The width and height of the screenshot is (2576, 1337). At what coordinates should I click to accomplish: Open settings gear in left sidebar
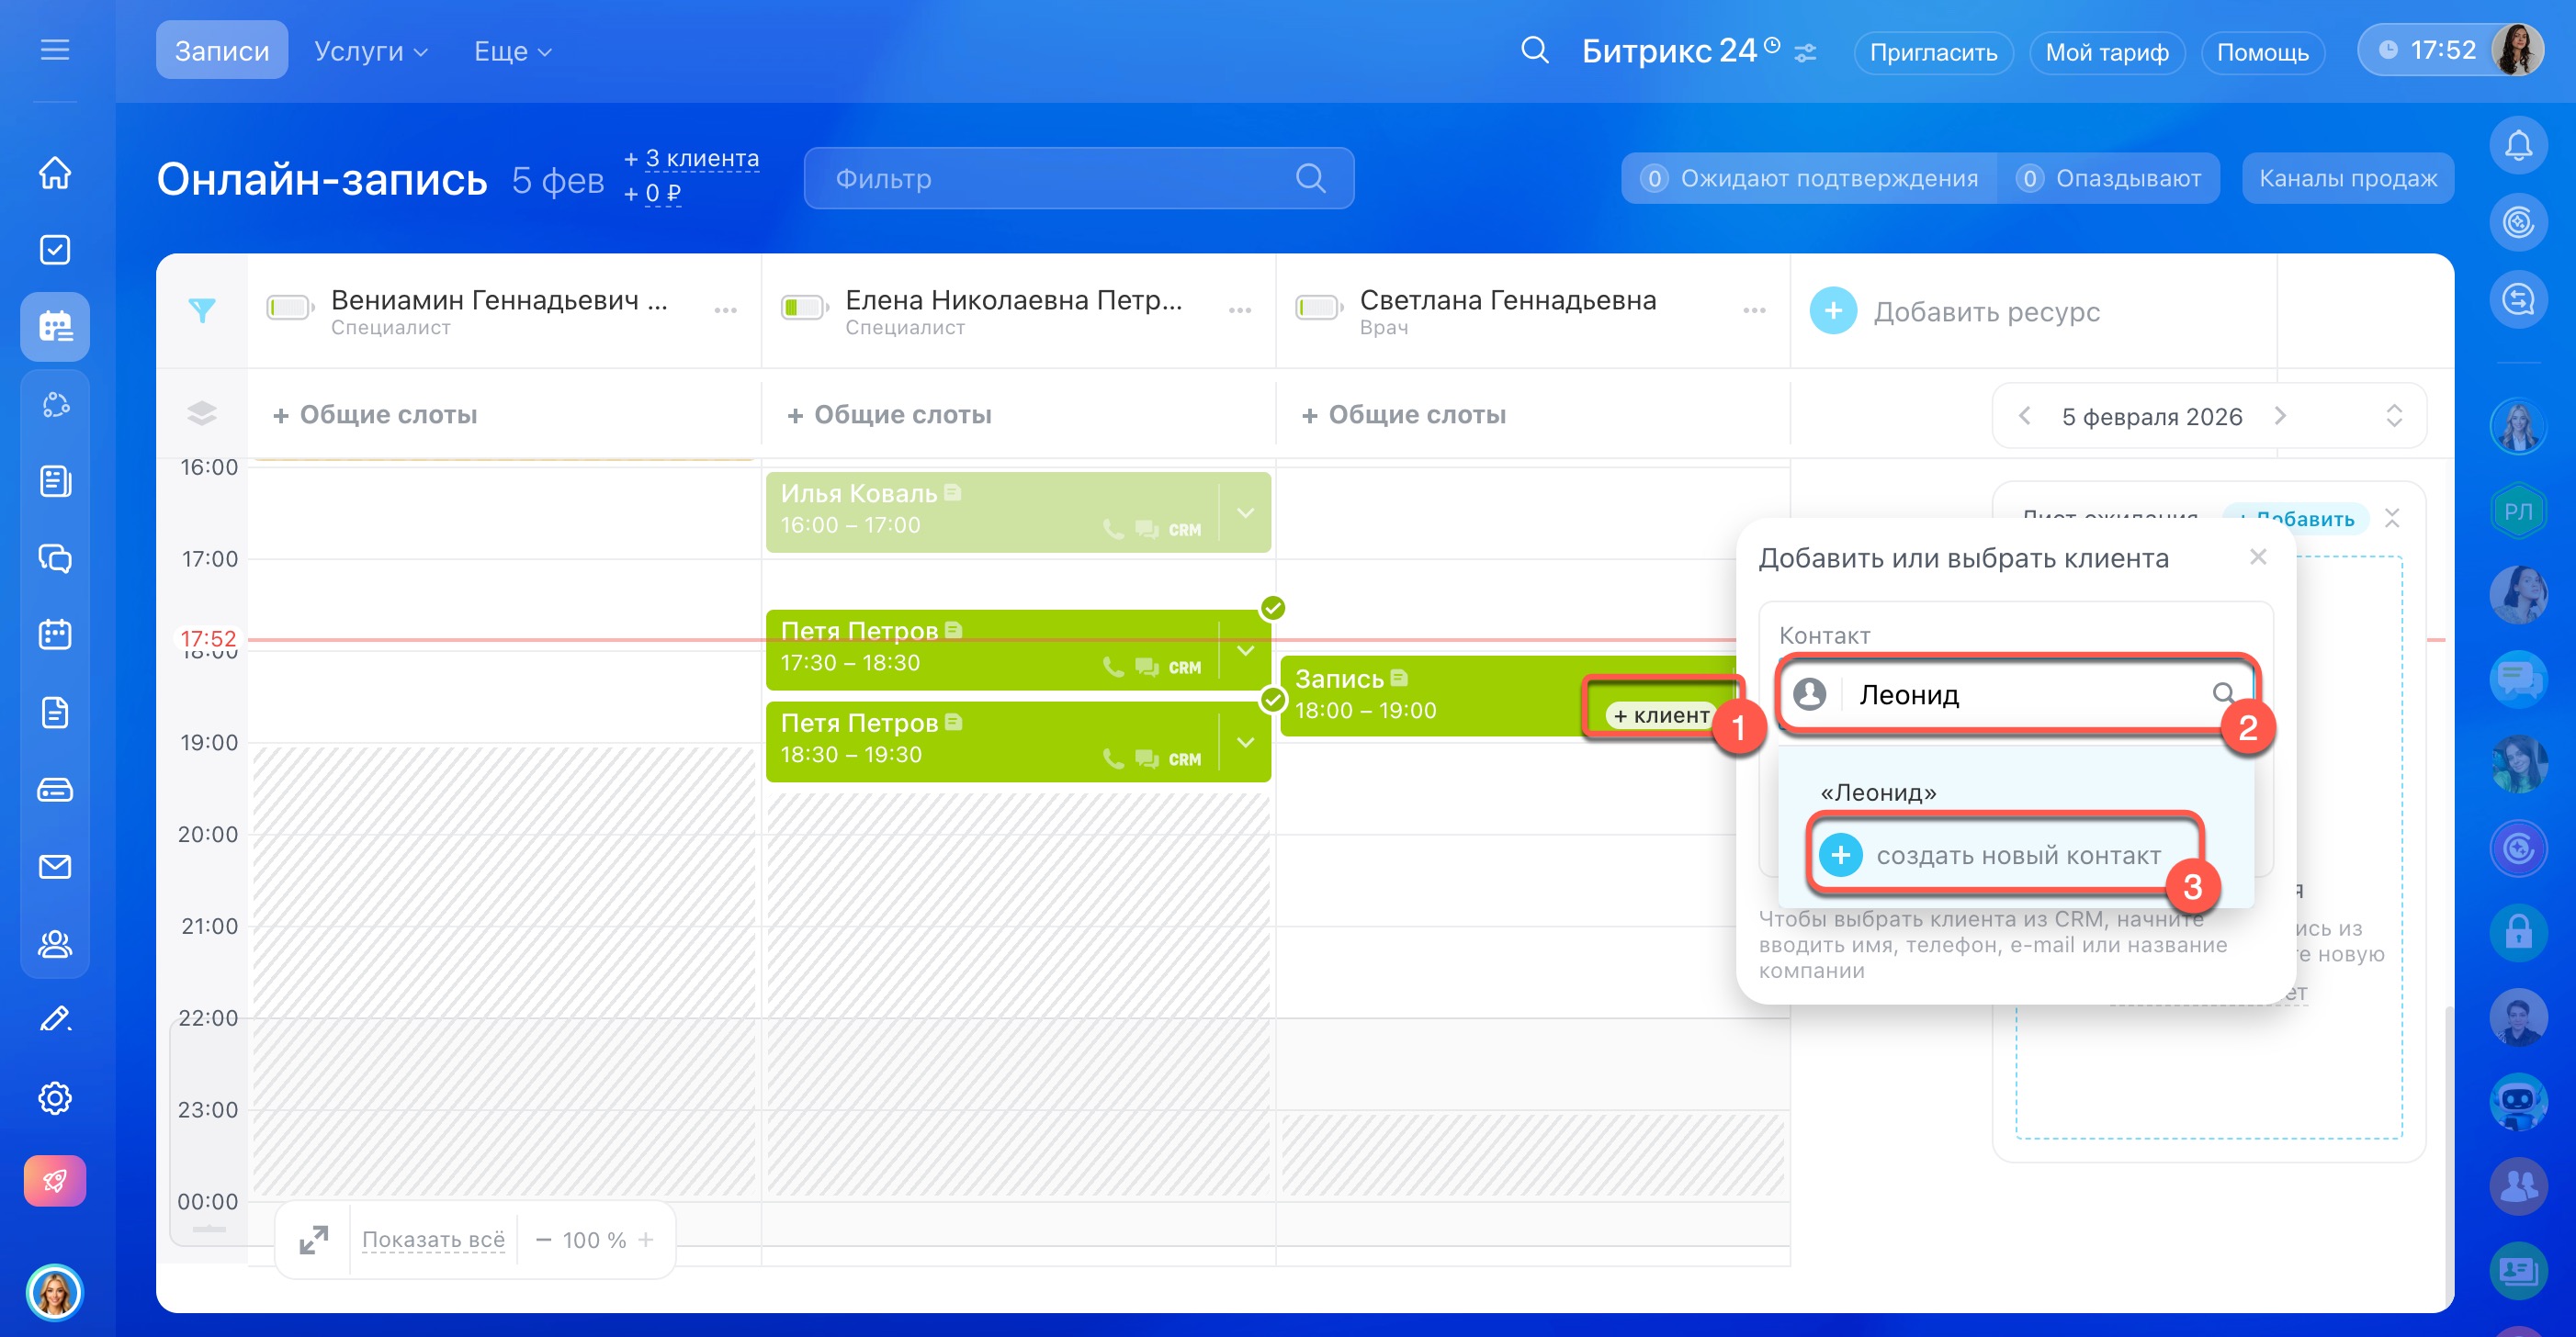tap(55, 1097)
